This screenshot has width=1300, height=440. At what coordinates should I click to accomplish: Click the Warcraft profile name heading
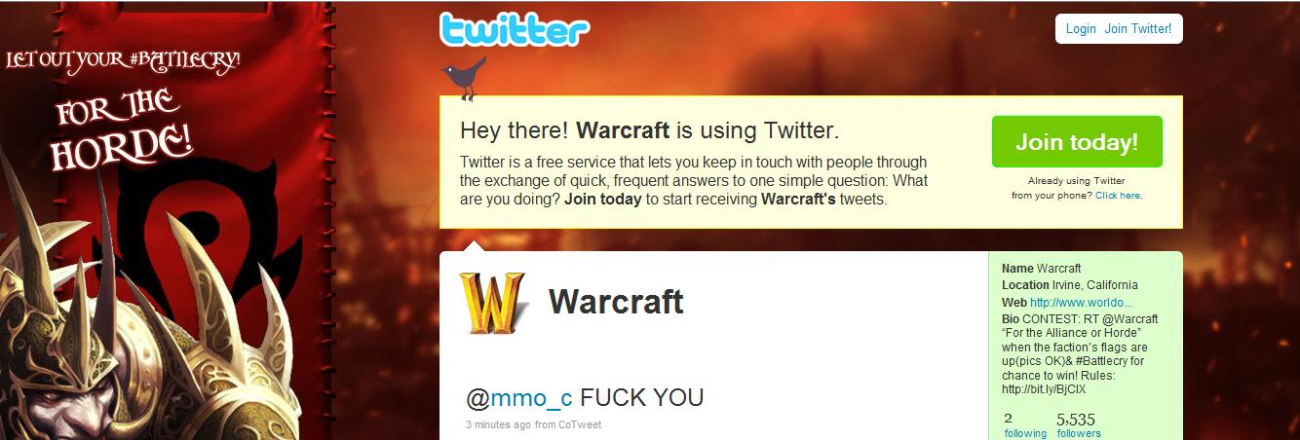[616, 302]
